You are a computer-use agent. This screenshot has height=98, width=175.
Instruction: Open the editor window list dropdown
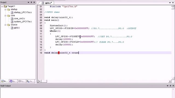[170, 3]
